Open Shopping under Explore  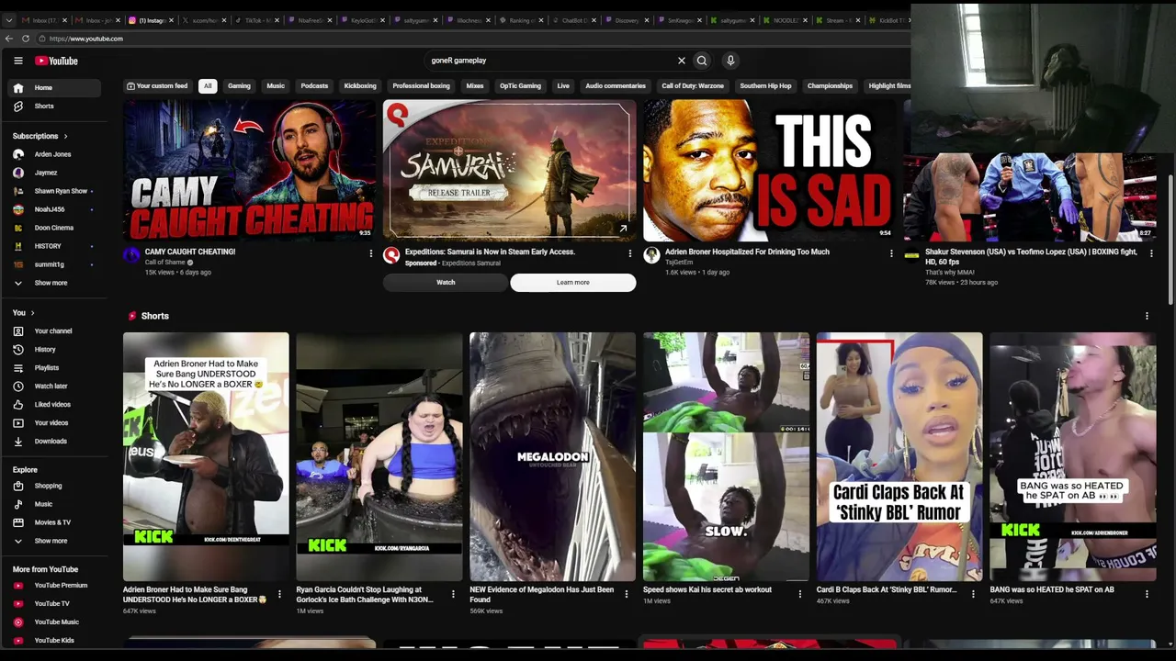coord(55,487)
